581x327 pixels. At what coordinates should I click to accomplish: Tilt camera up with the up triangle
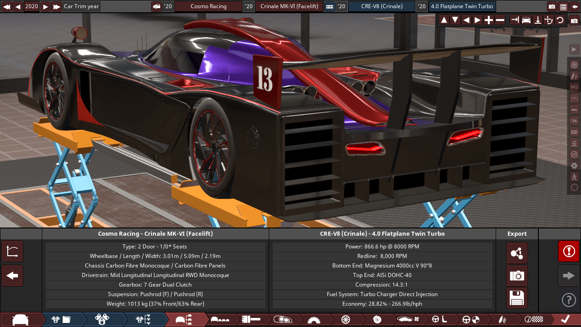(x=444, y=20)
